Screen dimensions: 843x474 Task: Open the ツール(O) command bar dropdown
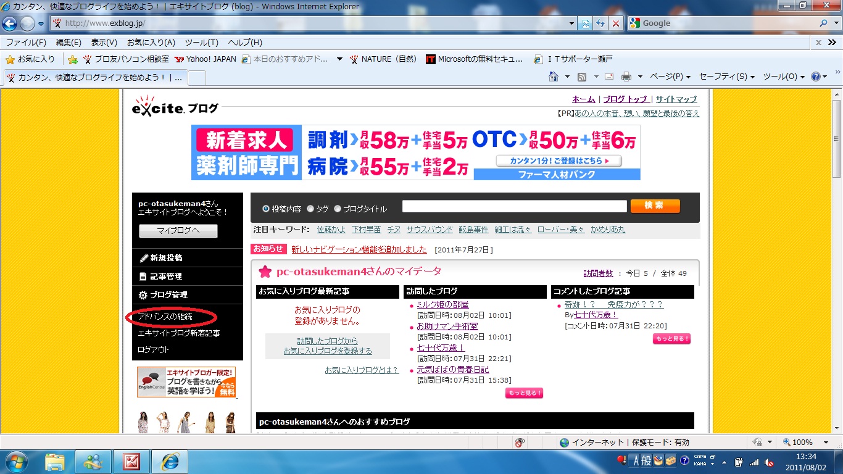[784, 77]
